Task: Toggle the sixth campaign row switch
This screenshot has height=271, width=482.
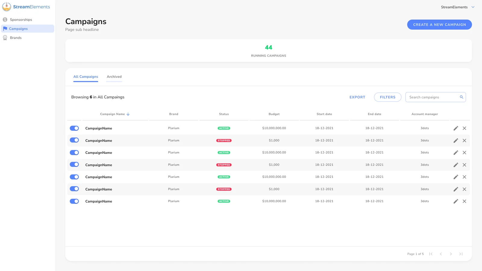Action: tap(74, 189)
